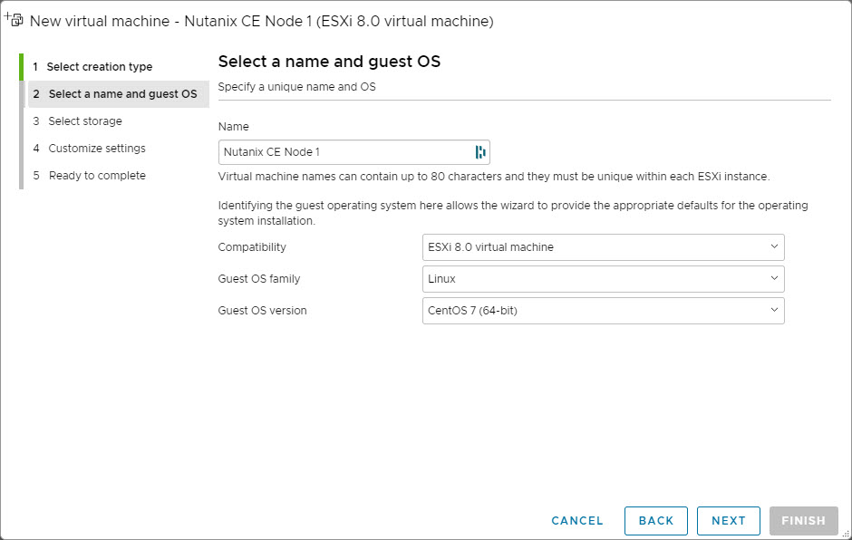The image size is (852, 540).
Task: Go back with the BACK button
Action: (x=656, y=520)
